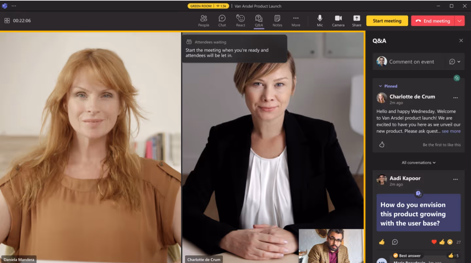Click Charlotte de Crum's avatar in the Q&A panel

(x=382, y=98)
